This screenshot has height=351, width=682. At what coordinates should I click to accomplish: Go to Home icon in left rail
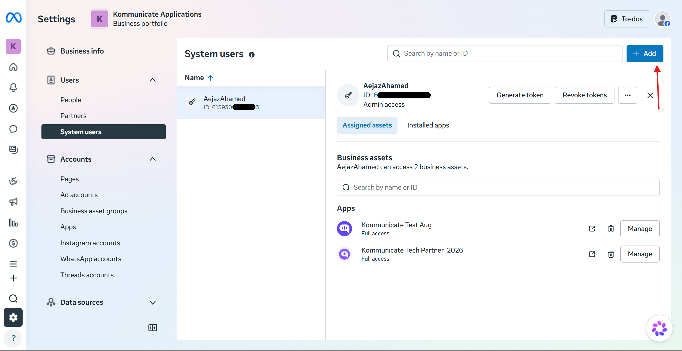point(13,67)
